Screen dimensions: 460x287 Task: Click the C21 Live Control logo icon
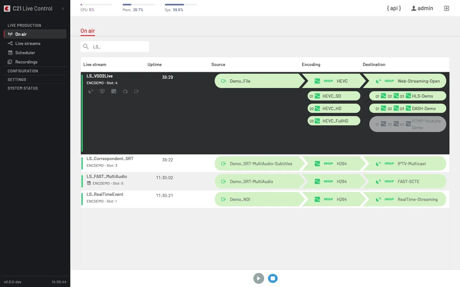tap(7, 9)
